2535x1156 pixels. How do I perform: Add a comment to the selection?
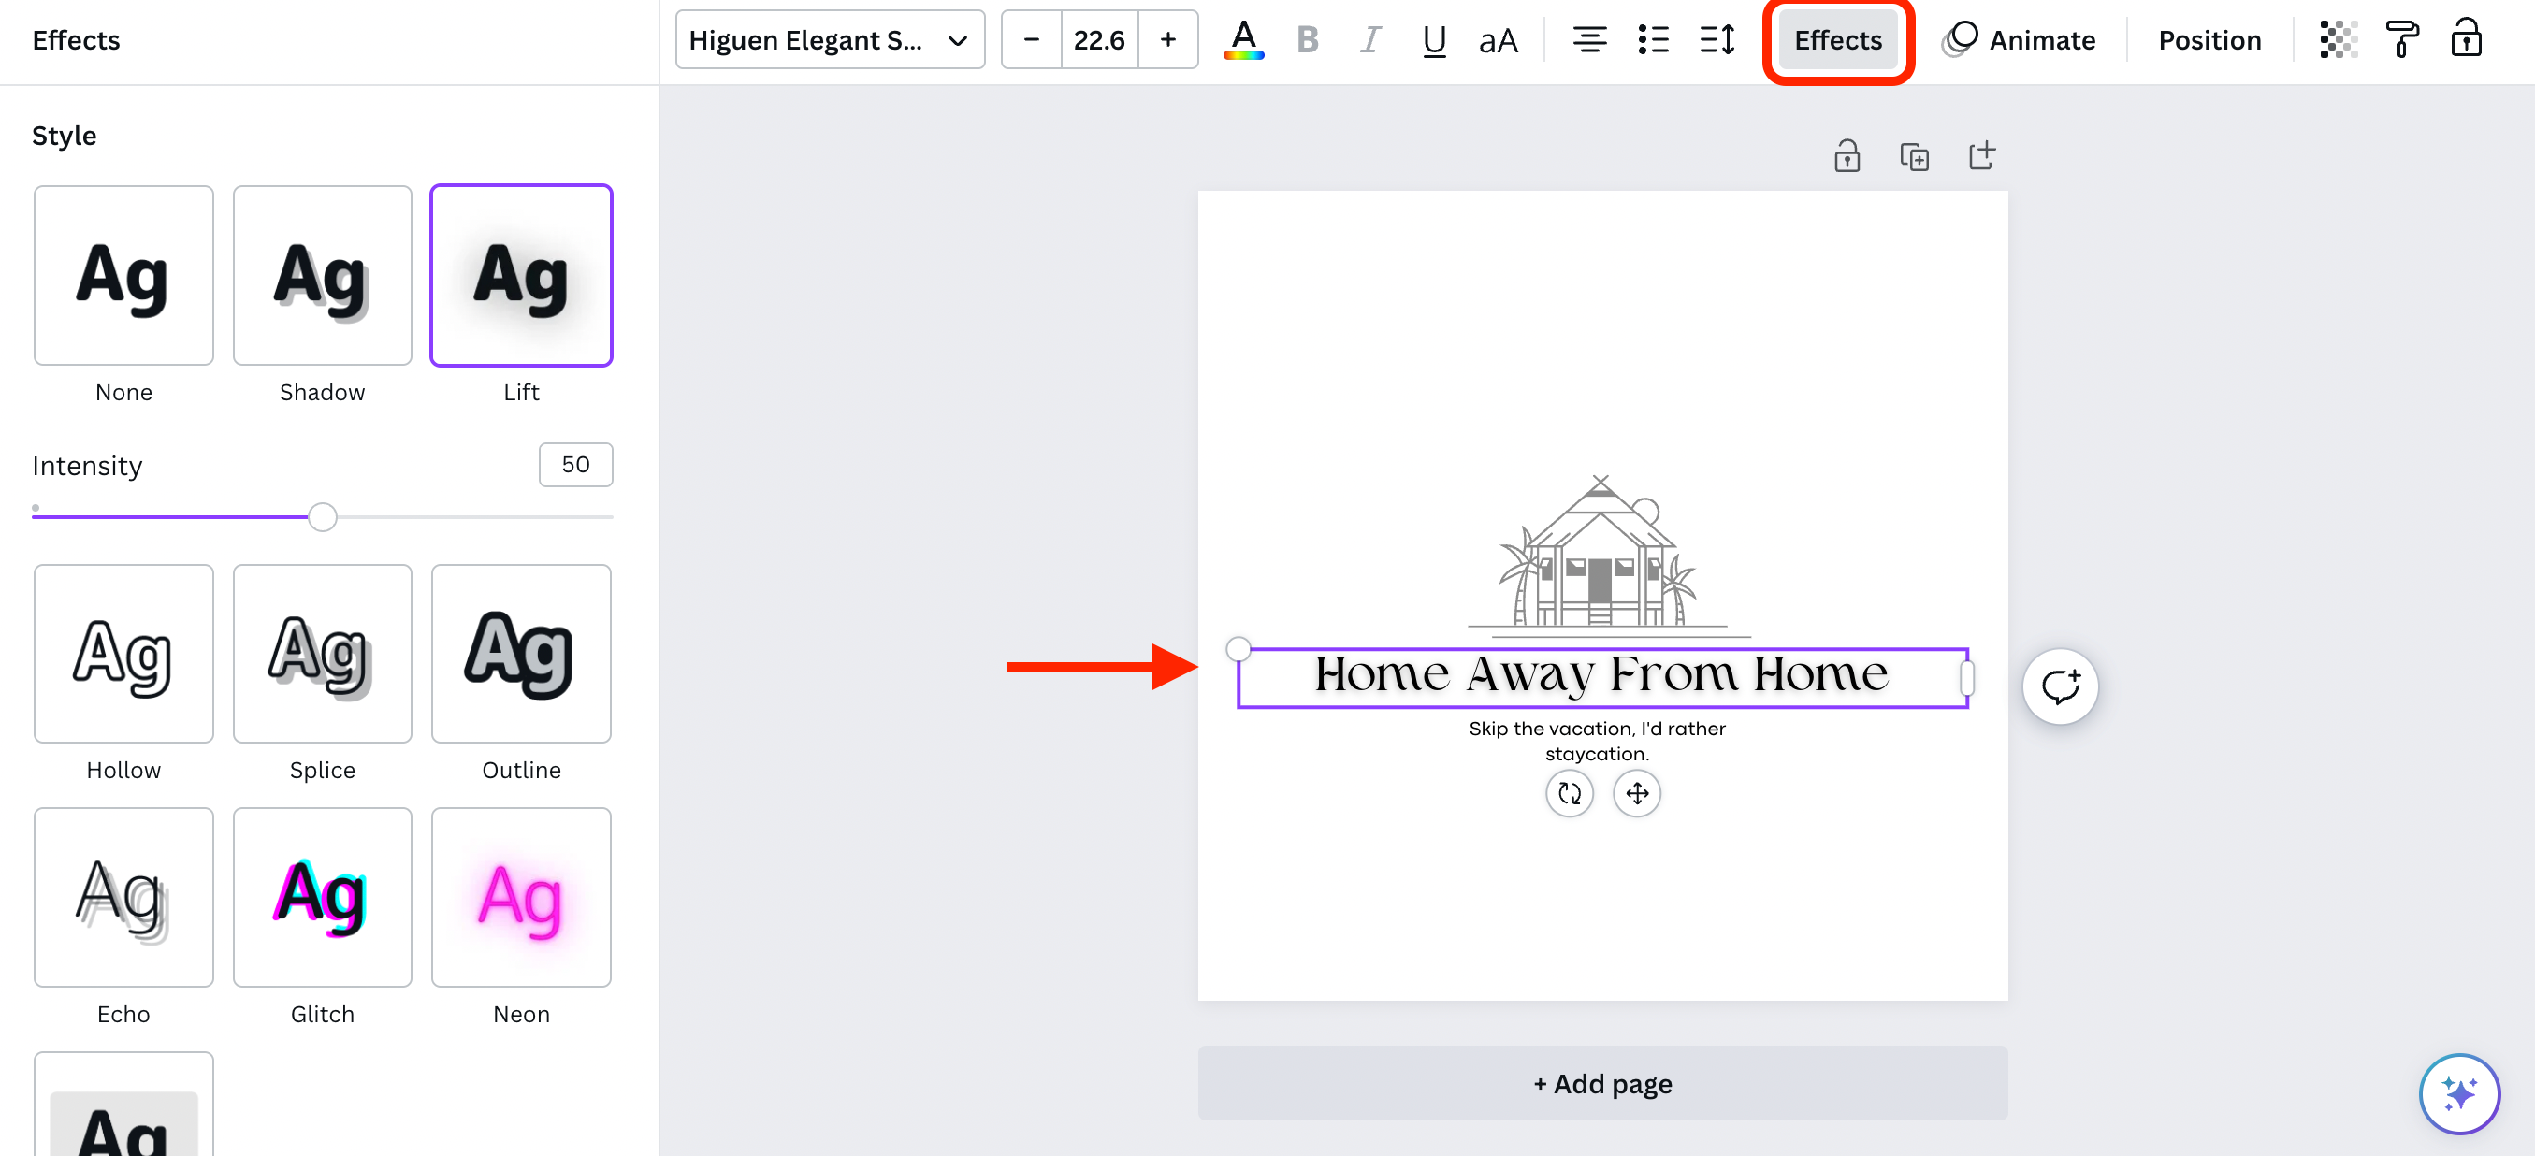[x=2060, y=686]
